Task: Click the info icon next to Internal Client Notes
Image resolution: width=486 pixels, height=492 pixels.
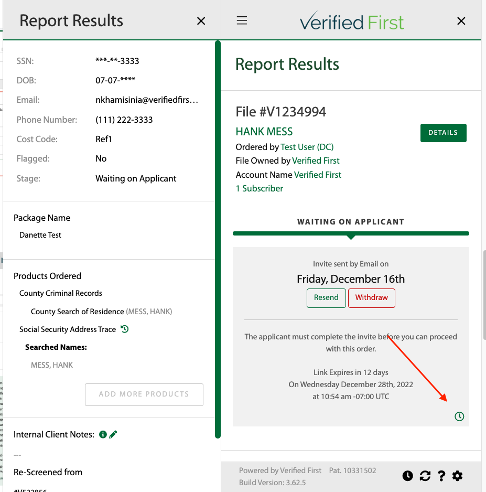Action: (x=103, y=434)
